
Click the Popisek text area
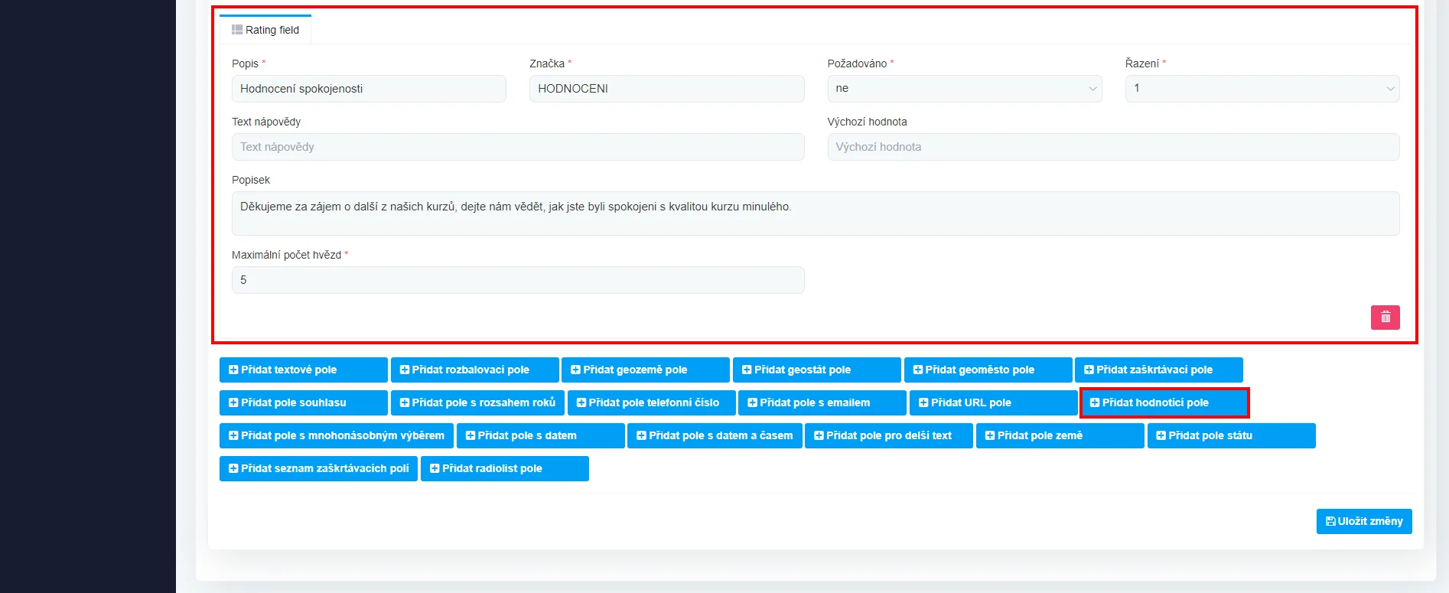815,213
